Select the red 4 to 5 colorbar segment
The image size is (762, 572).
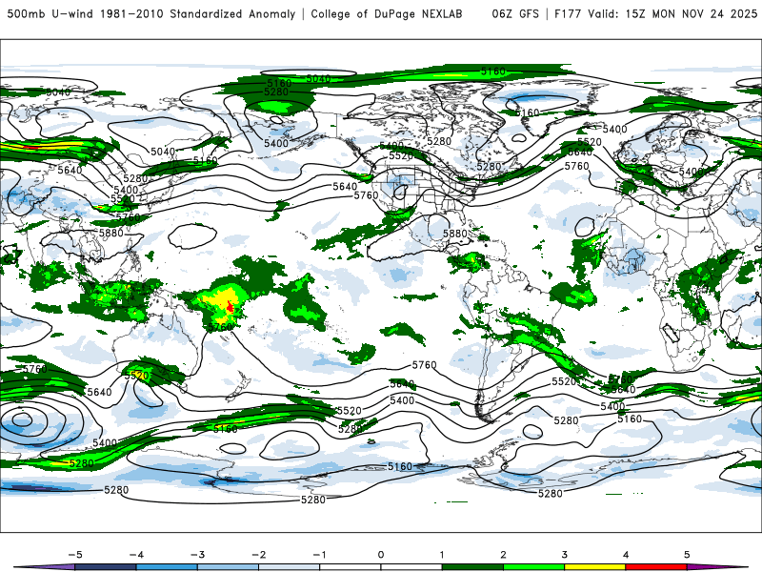click(656, 567)
